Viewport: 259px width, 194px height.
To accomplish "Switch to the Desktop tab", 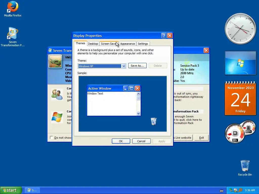I will point(93,44).
